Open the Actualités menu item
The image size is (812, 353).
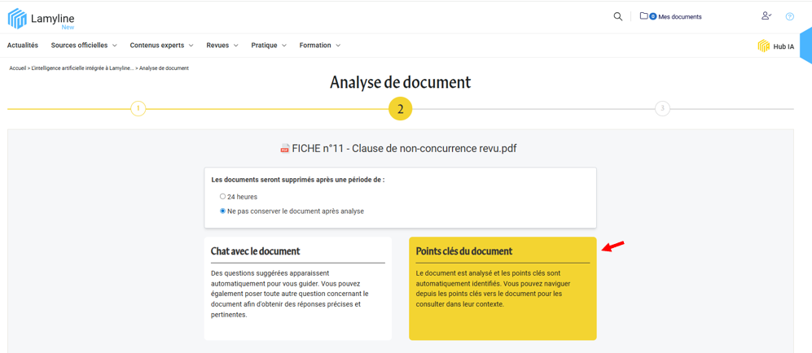coord(23,46)
